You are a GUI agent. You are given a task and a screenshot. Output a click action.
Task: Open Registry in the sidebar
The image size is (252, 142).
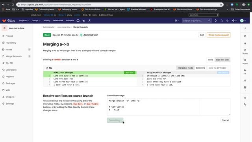click(9, 77)
